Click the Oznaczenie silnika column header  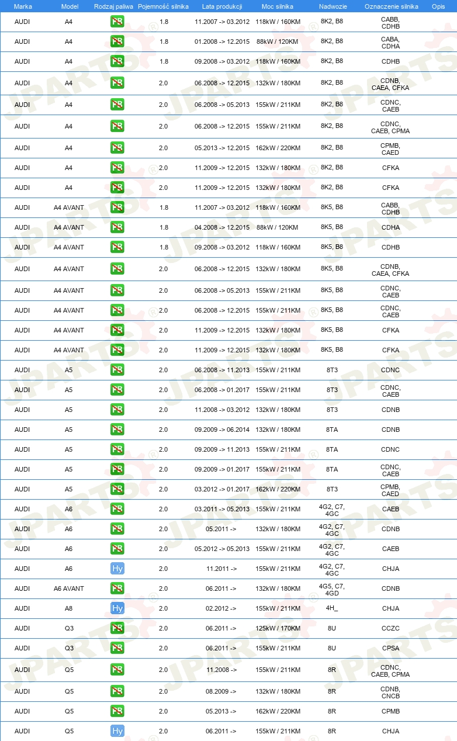click(x=391, y=6)
